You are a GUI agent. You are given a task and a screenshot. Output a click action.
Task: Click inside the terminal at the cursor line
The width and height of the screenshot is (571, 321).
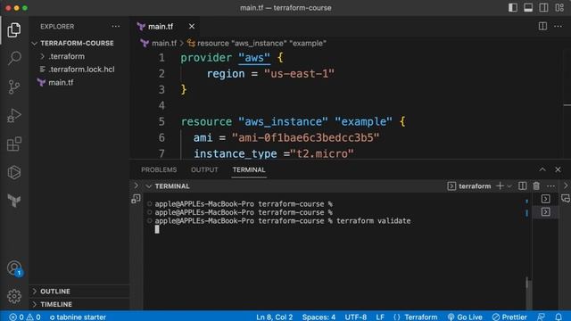[x=157, y=229]
